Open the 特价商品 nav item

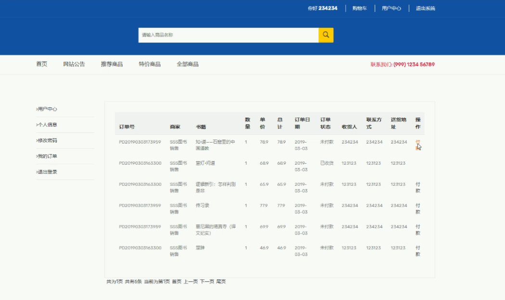tap(150, 64)
